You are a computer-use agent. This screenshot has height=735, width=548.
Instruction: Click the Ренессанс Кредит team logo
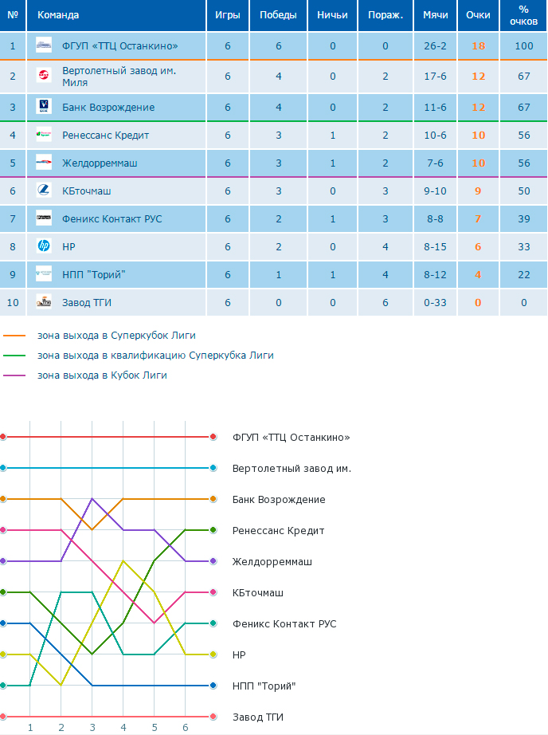44,135
